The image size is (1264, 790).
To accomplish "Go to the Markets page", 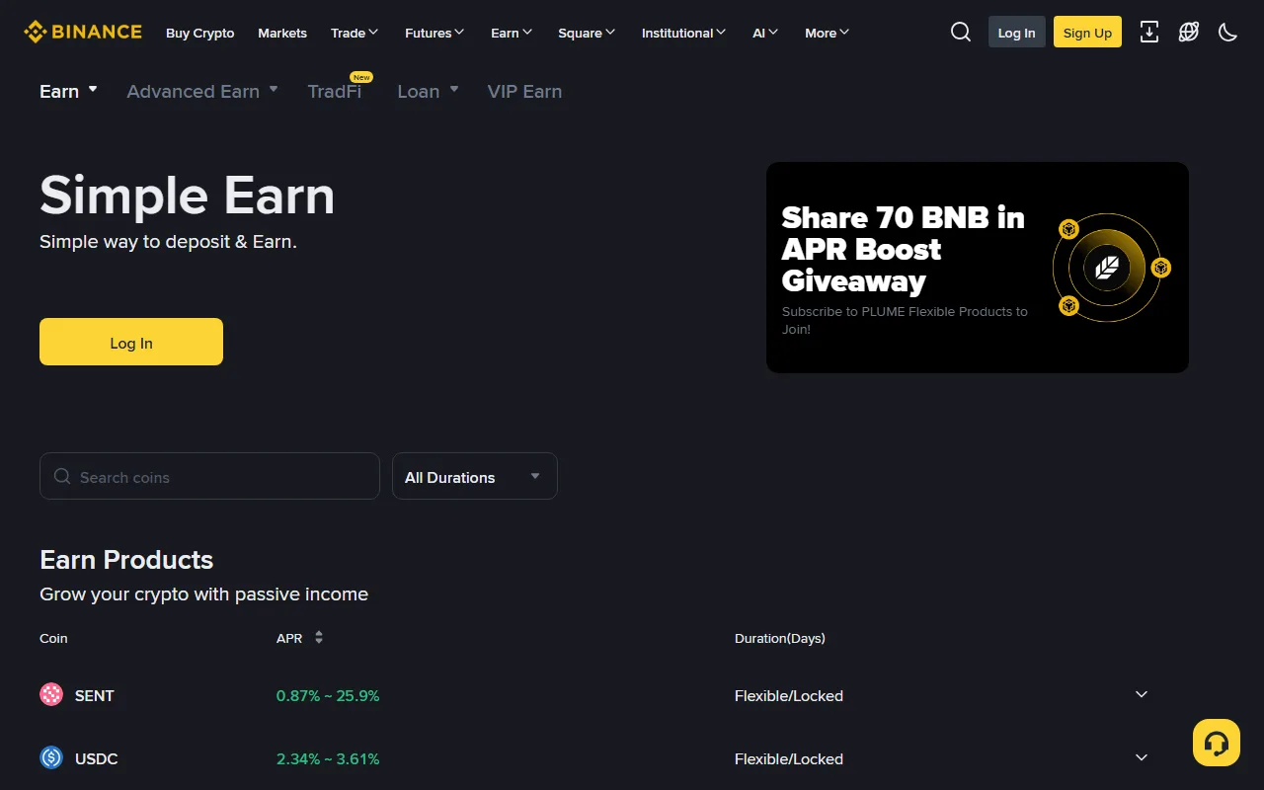I will [x=282, y=33].
